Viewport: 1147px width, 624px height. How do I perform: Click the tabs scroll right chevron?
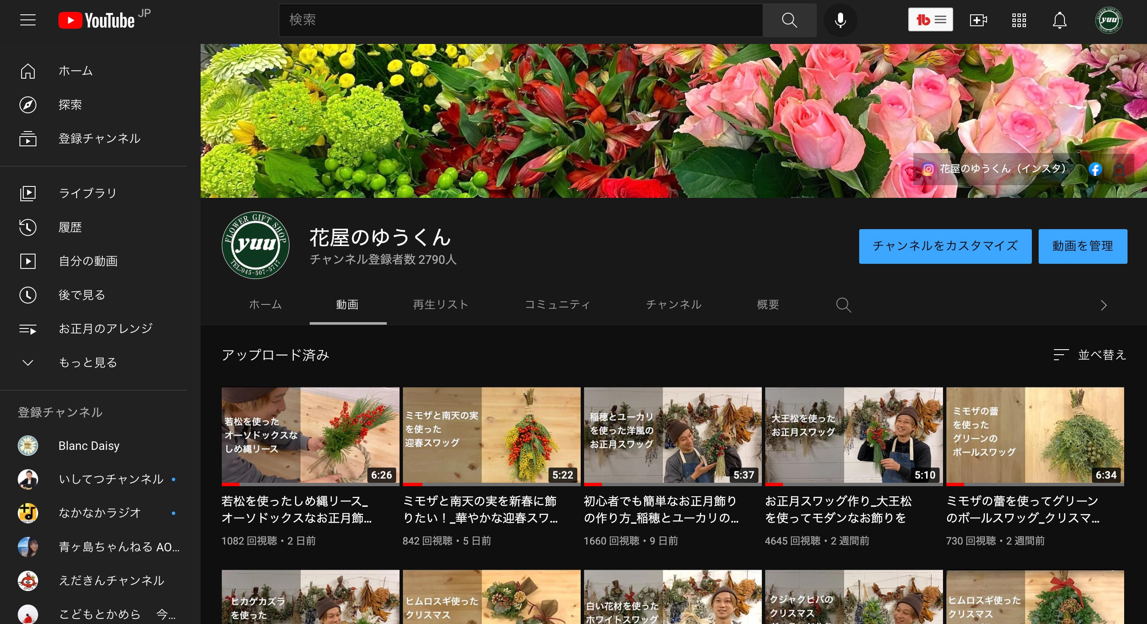(1103, 305)
